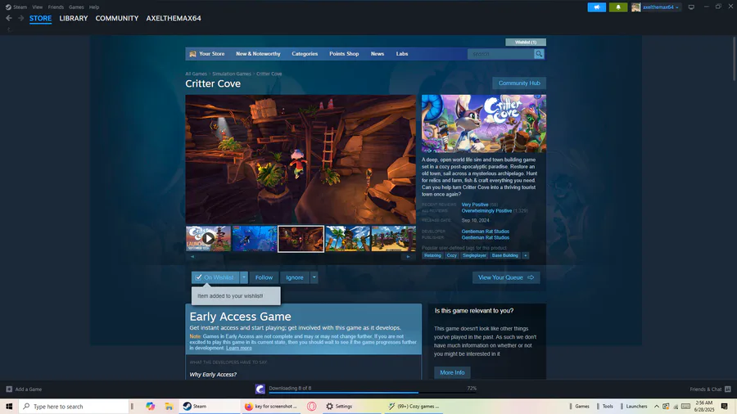This screenshot has width=737, height=414.
Task: Click the All Games breadcrumb
Action: pyautogui.click(x=196, y=74)
